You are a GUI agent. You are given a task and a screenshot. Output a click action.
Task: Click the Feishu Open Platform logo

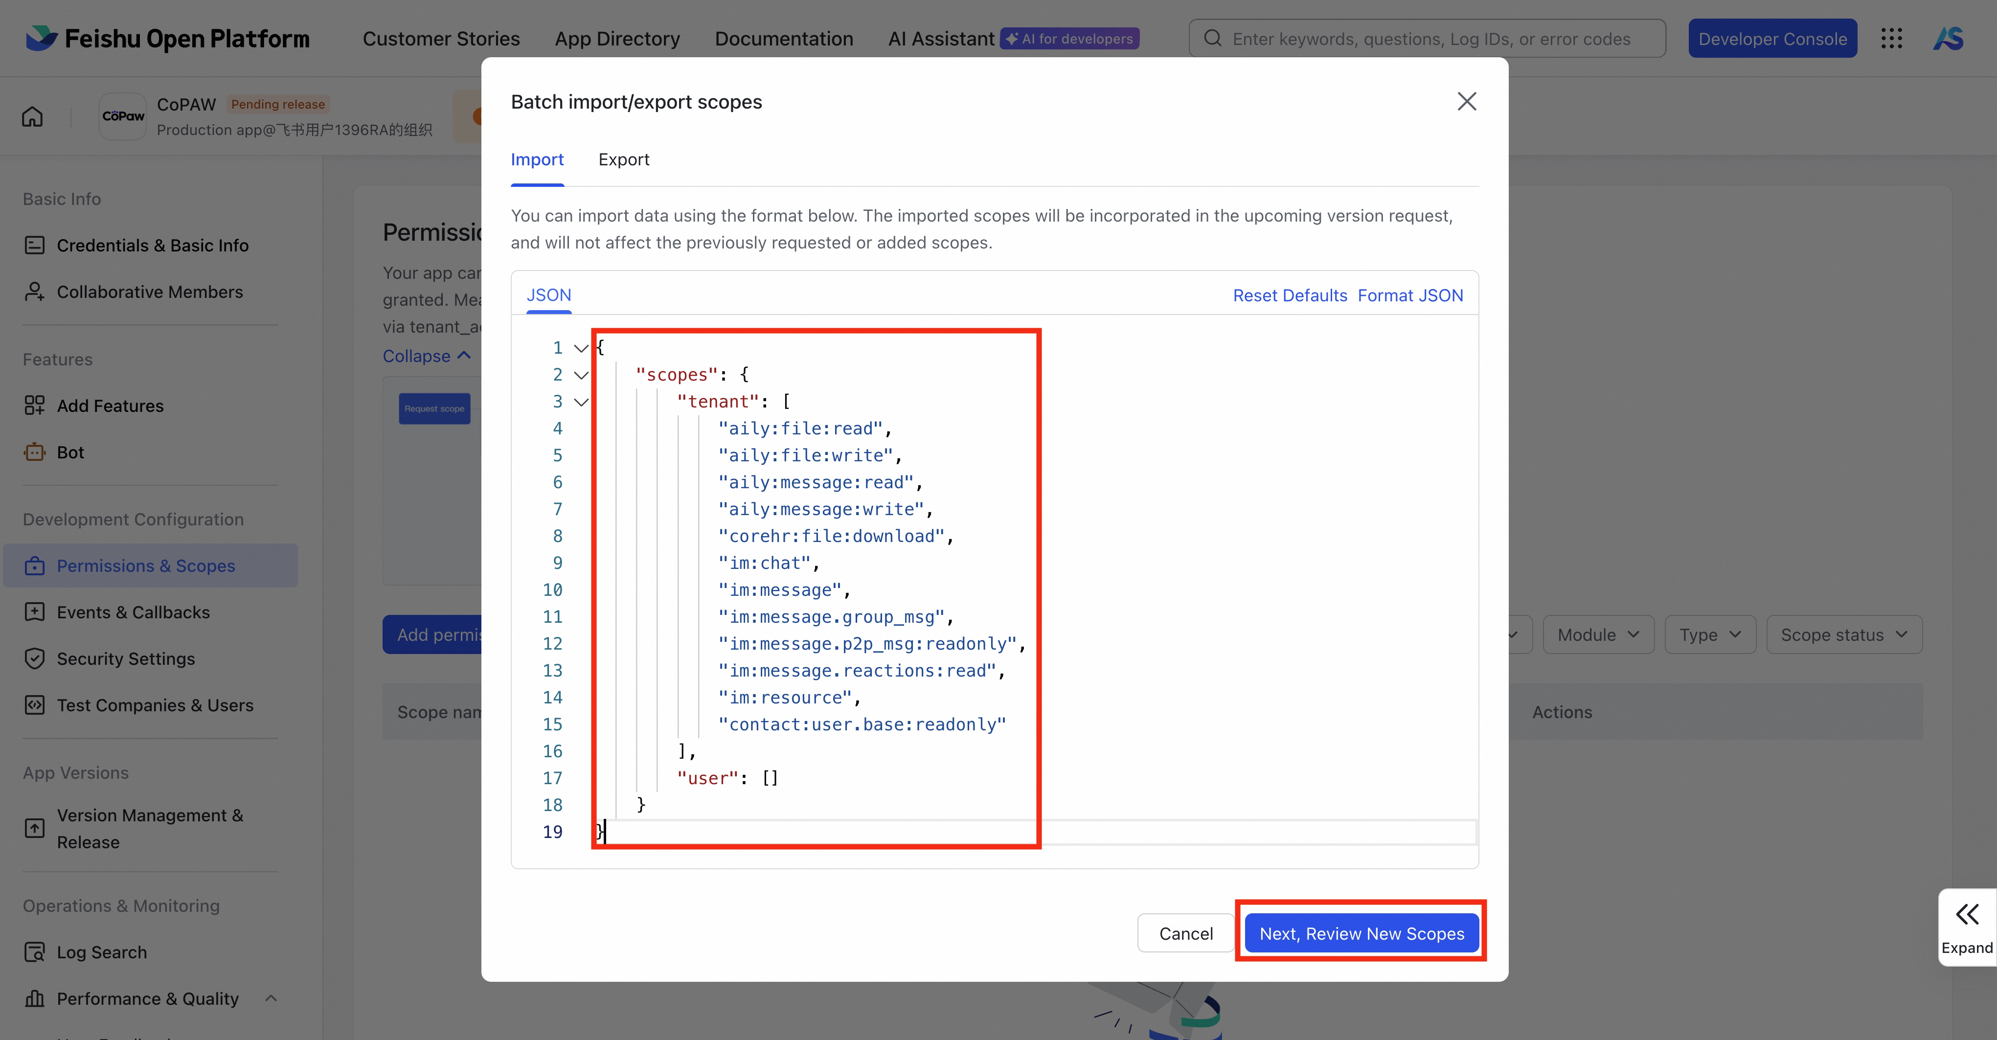click(167, 38)
